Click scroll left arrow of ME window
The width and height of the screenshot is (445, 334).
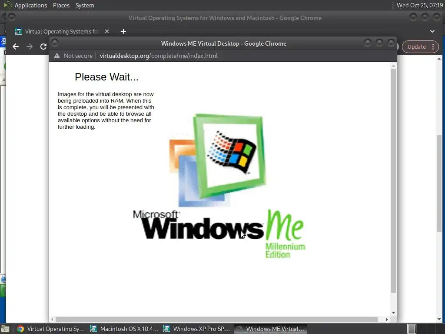[52, 319]
